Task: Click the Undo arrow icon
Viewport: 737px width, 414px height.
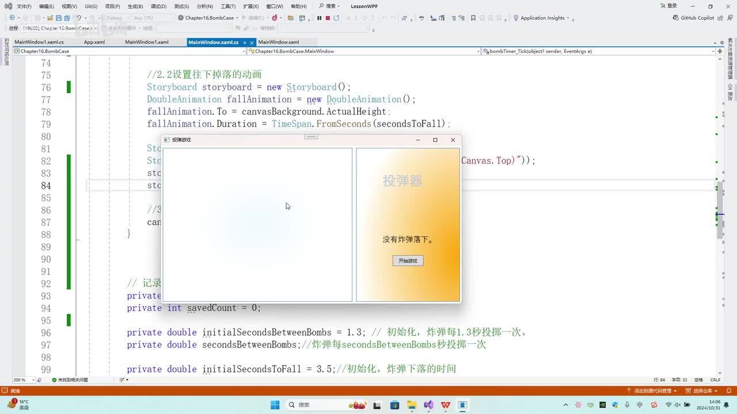Action: [79, 18]
